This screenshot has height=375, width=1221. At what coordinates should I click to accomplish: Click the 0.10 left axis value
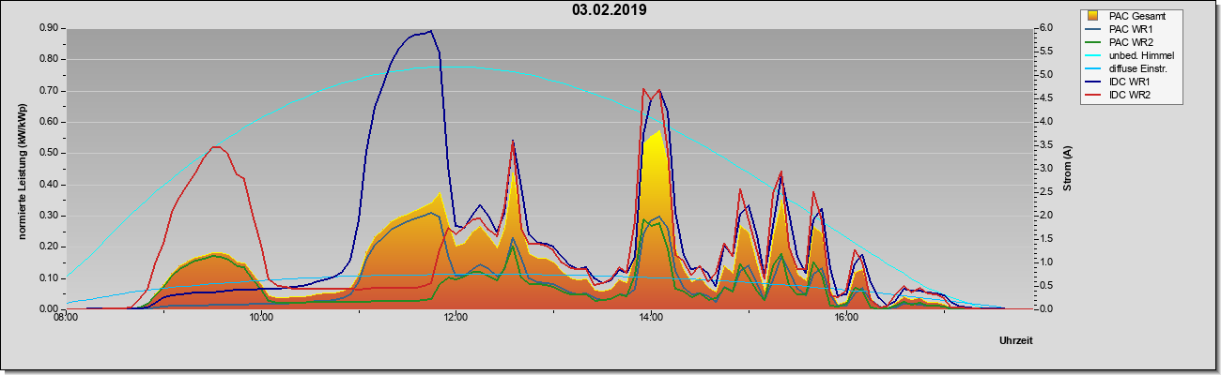coord(48,278)
